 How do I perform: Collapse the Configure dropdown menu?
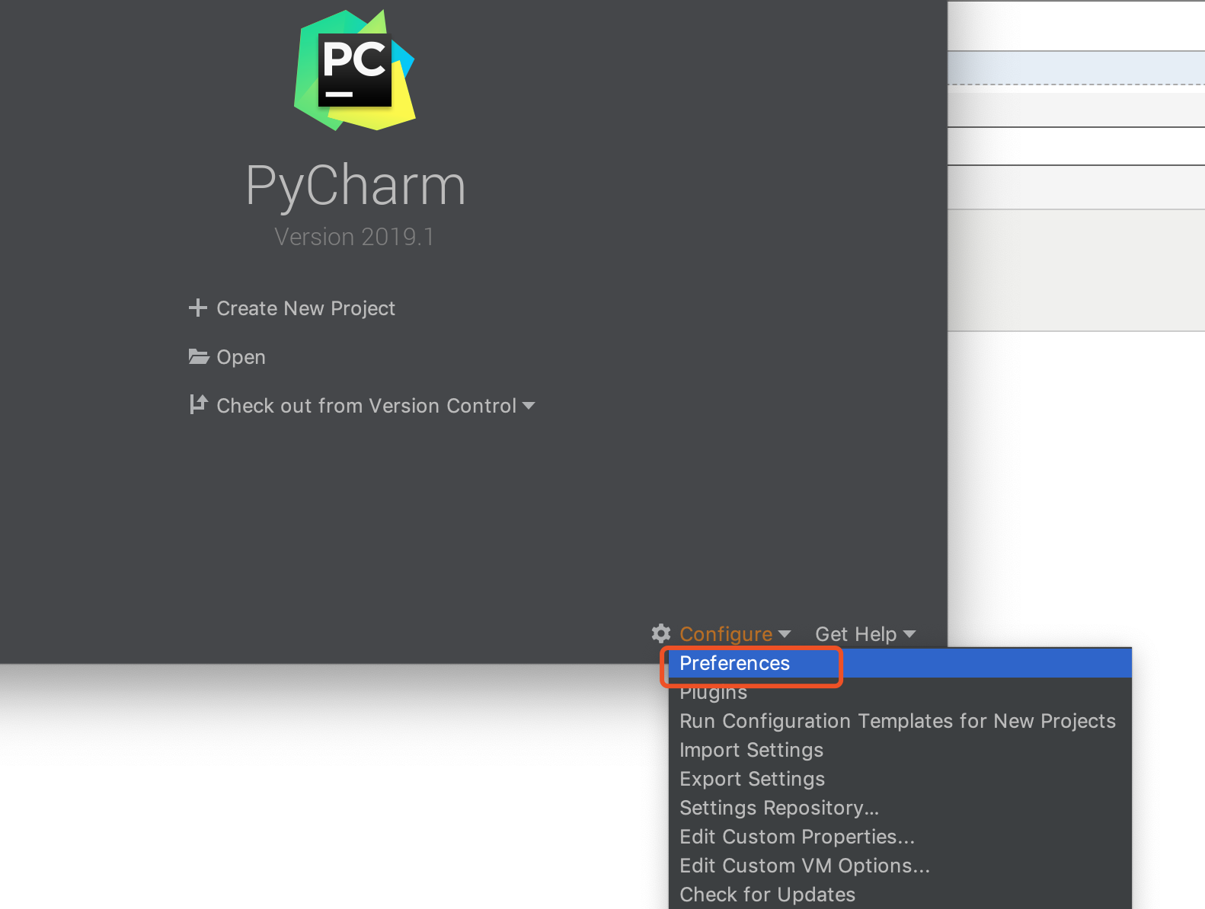pos(734,634)
